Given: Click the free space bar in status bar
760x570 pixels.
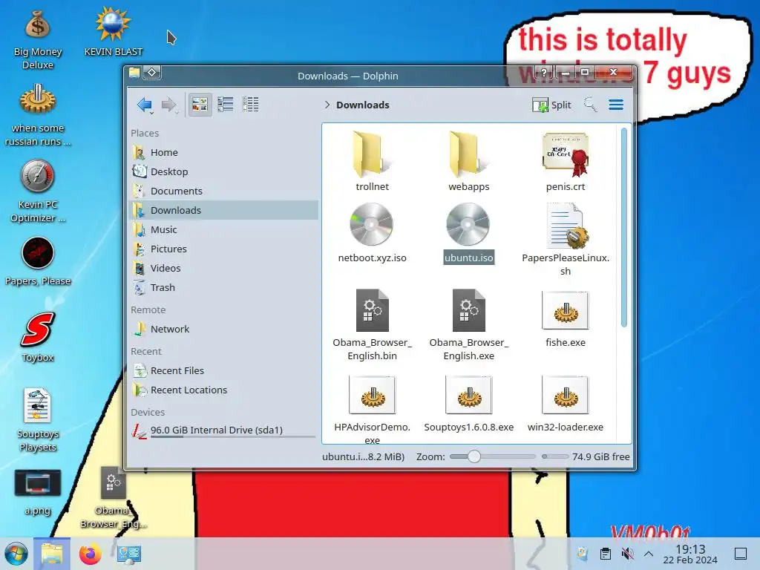Looking at the screenshot, I should tap(554, 456).
